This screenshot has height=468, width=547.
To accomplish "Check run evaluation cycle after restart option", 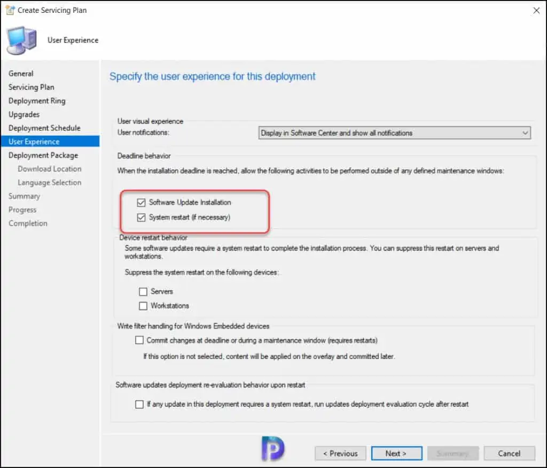I will 139,404.
